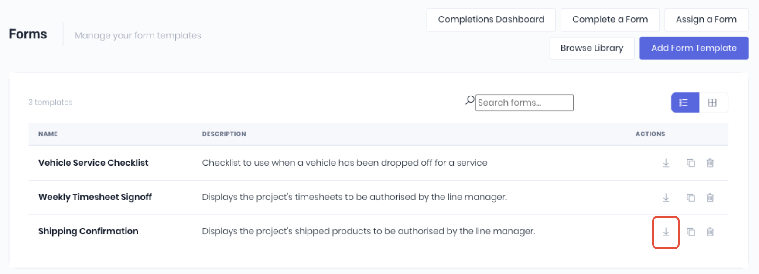Download the Shipping Confirmation form
Image resolution: width=759 pixels, height=274 pixels.
[666, 232]
